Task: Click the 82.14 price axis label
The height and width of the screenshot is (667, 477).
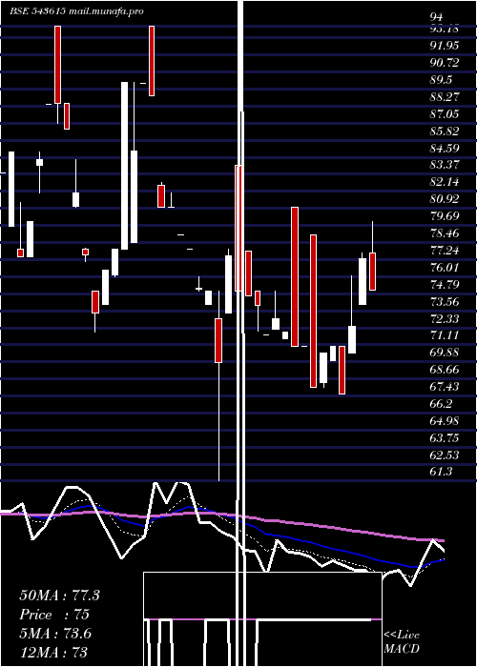Action: [445, 183]
